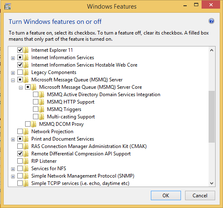This screenshot has width=223, height=208.
Task: Click the Internet Explorer 11 folder icon
Action: pos(26,50)
